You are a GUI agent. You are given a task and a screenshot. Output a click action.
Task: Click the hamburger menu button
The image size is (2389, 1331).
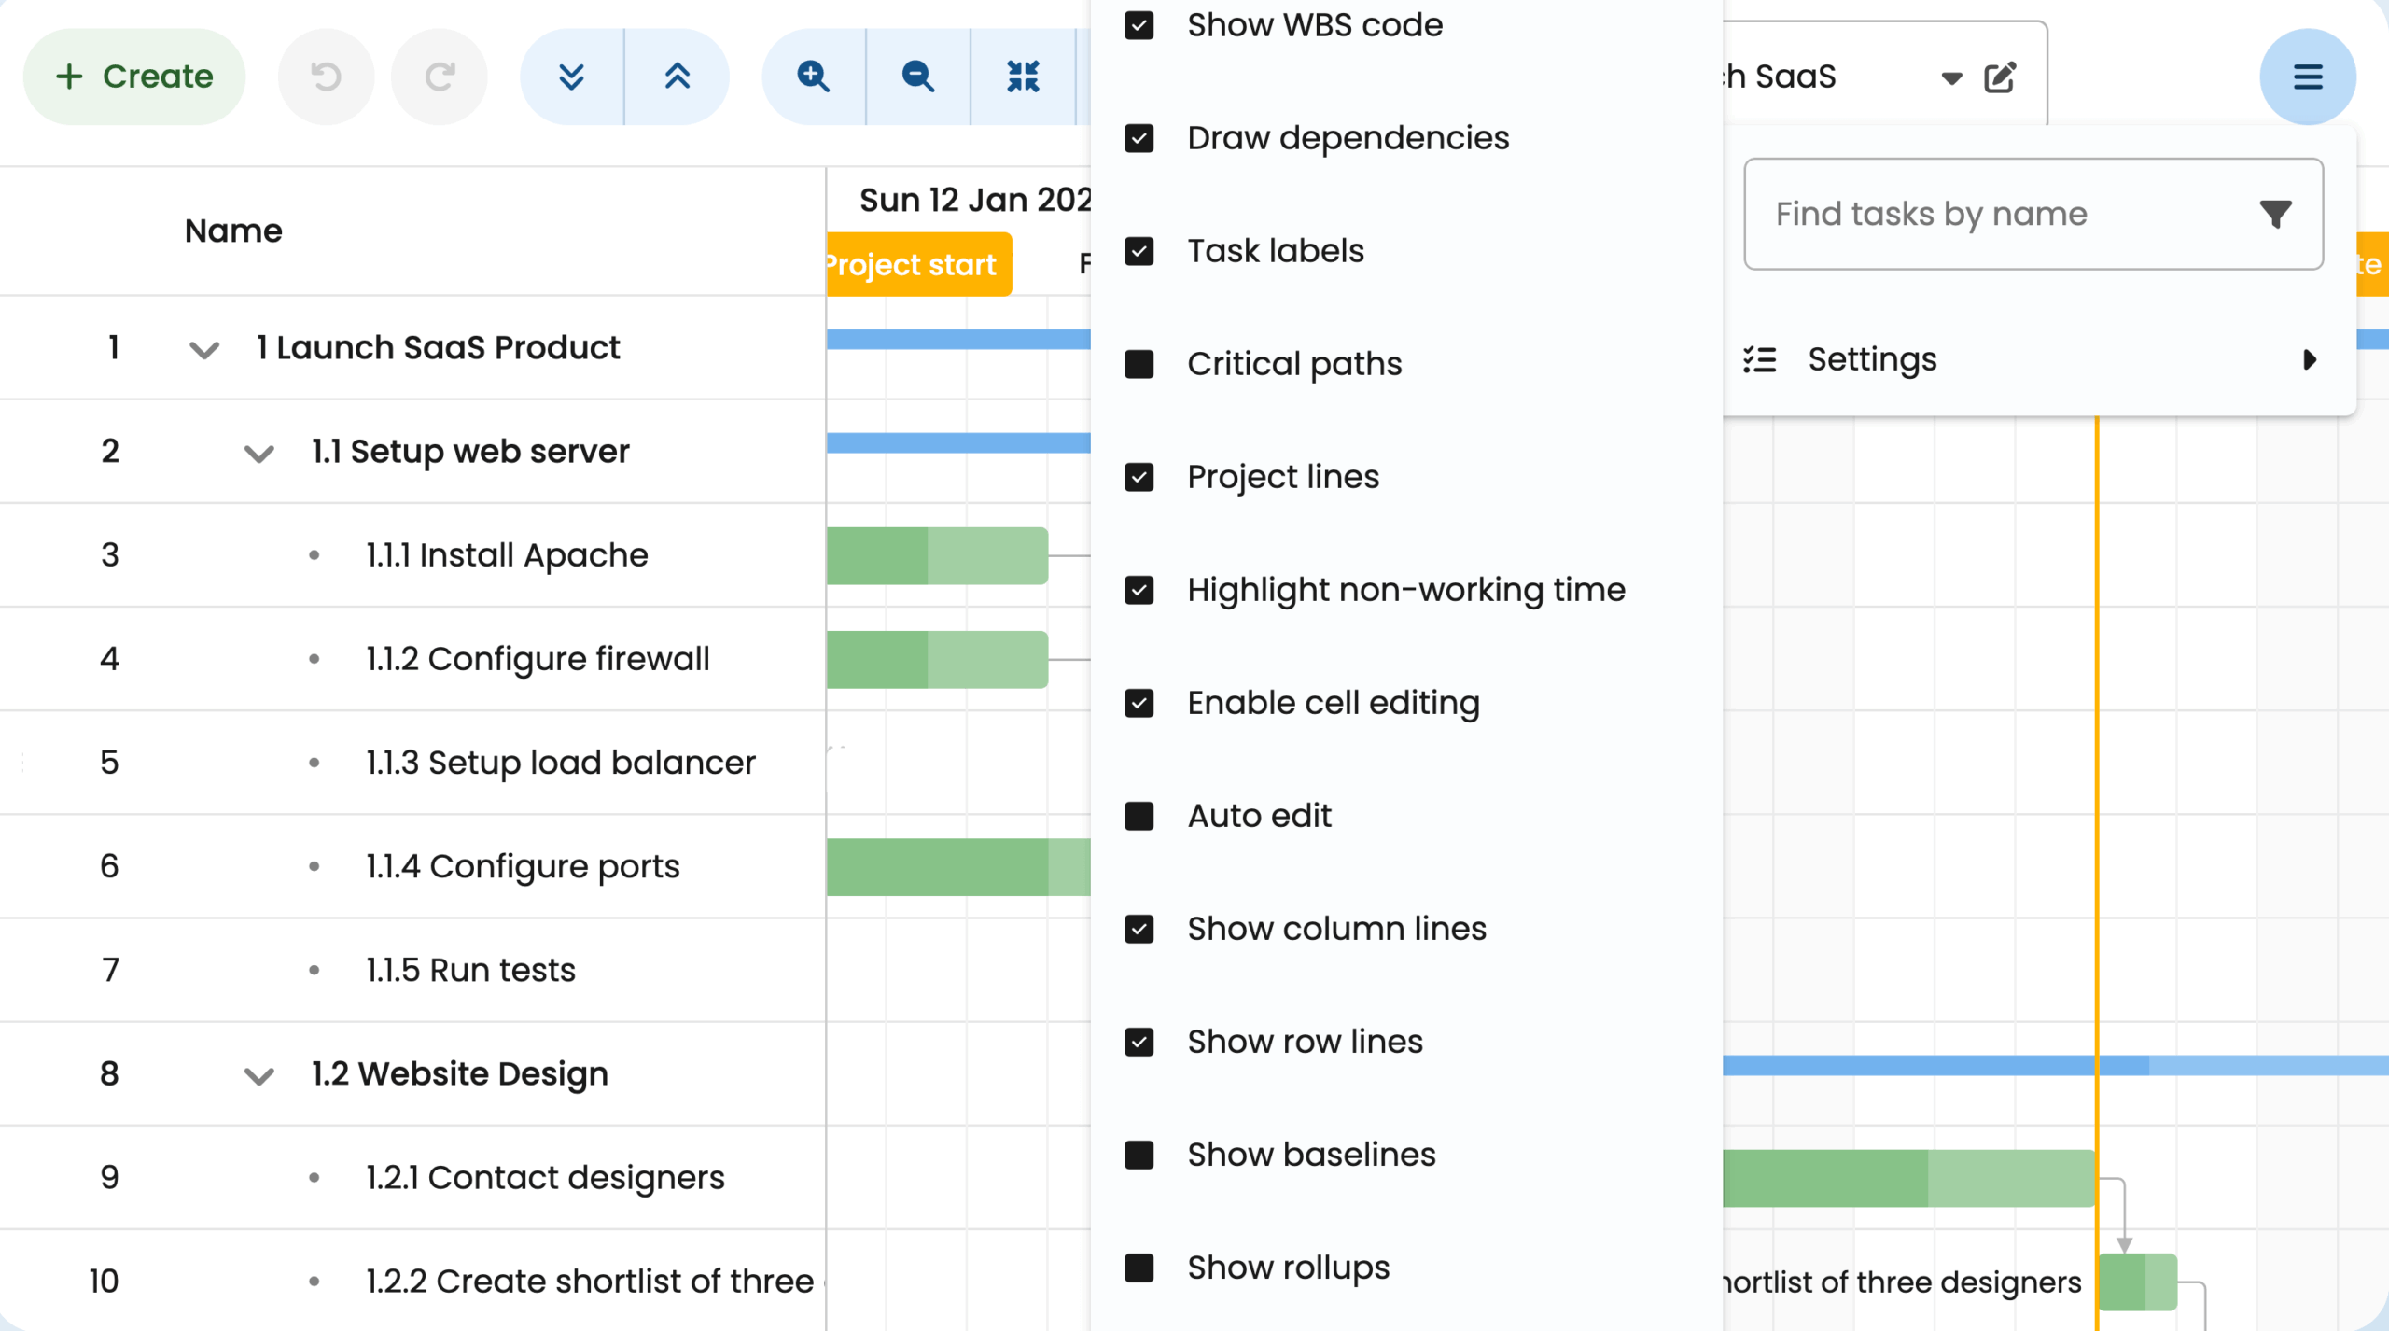2307,77
